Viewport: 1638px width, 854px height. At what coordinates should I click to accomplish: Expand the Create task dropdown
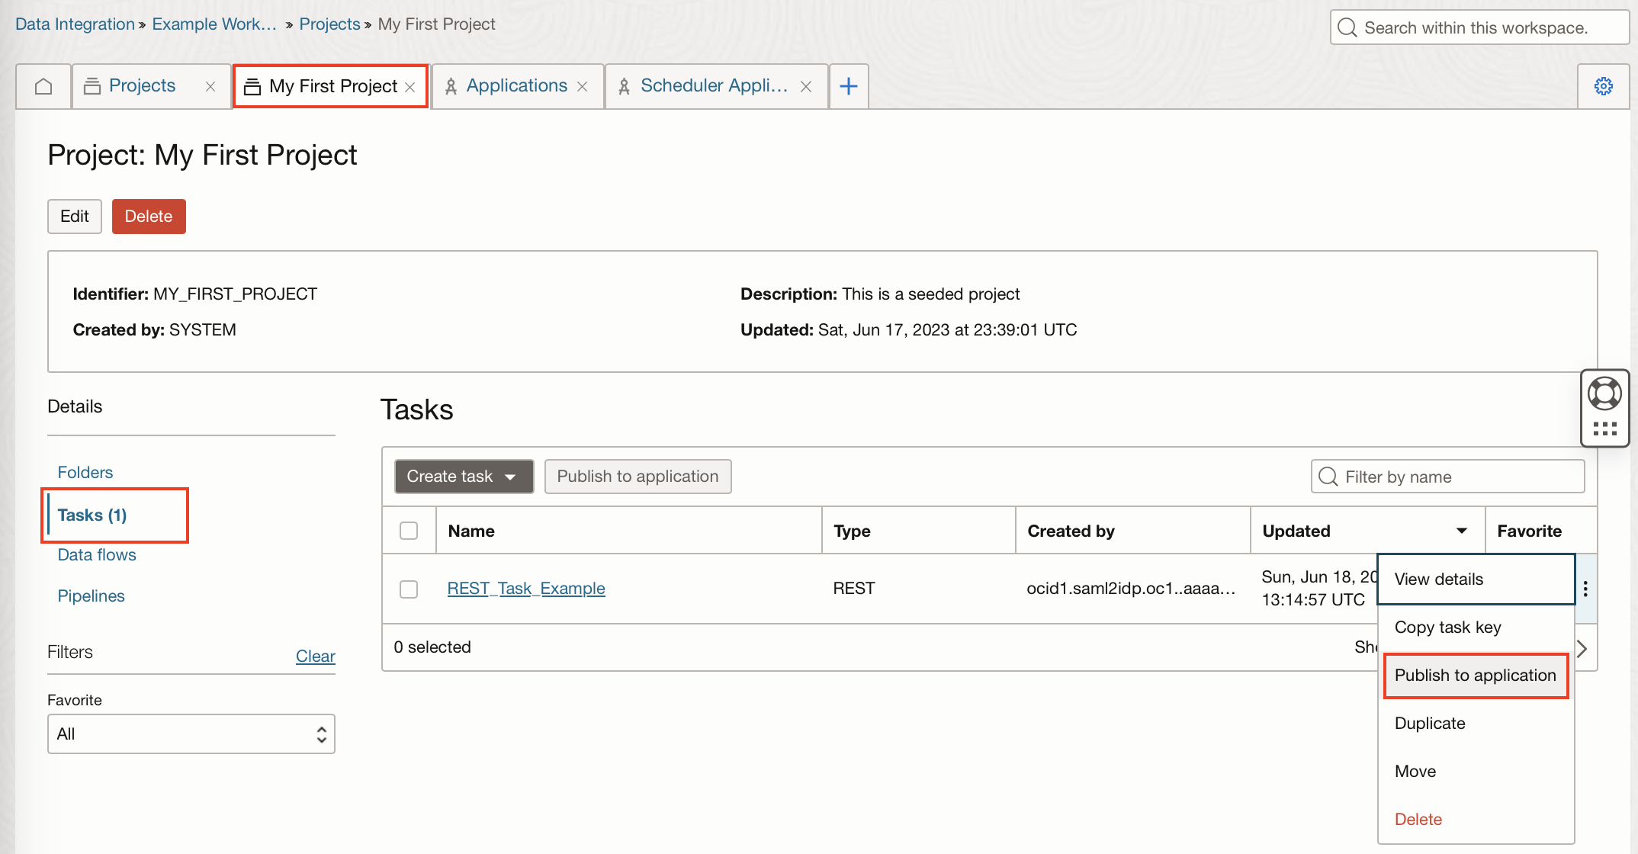[463, 477]
